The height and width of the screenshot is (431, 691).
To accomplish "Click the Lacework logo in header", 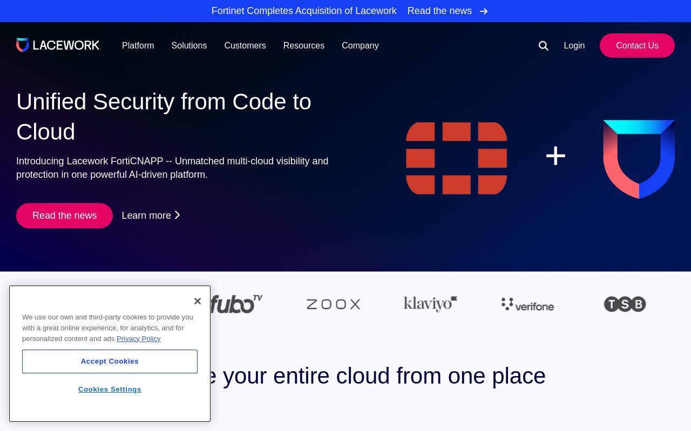I will [58, 45].
